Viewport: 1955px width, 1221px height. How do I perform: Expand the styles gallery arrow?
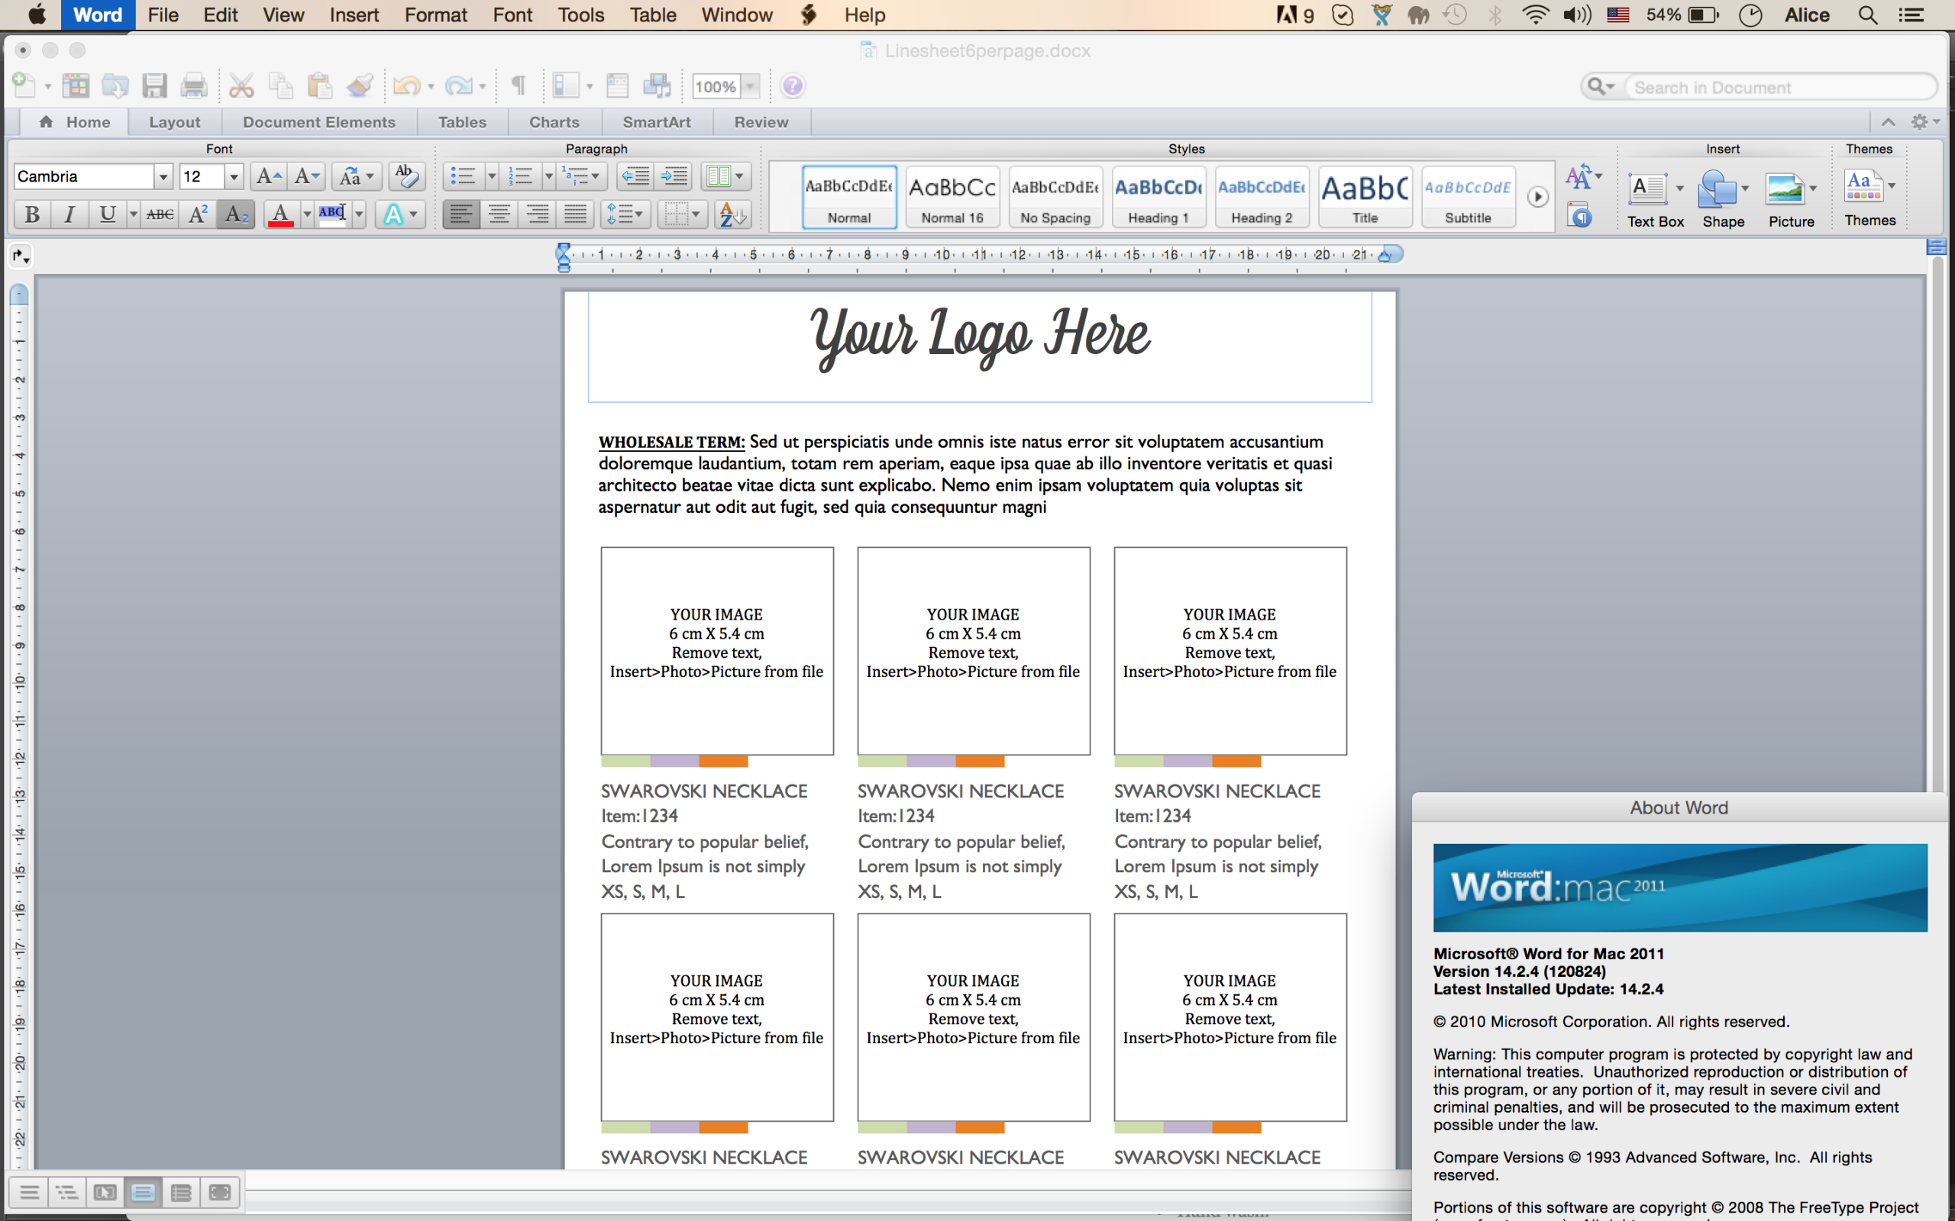1537,197
